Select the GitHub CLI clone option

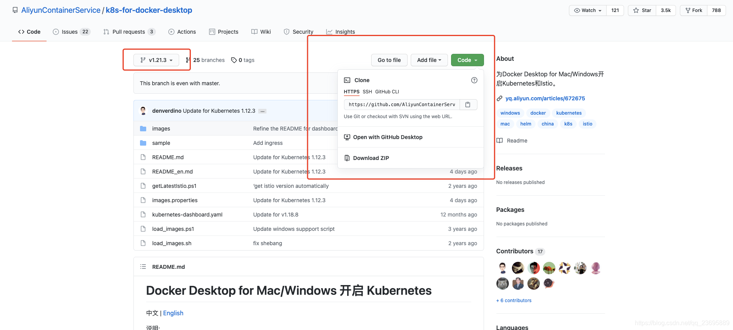[x=387, y=92]
